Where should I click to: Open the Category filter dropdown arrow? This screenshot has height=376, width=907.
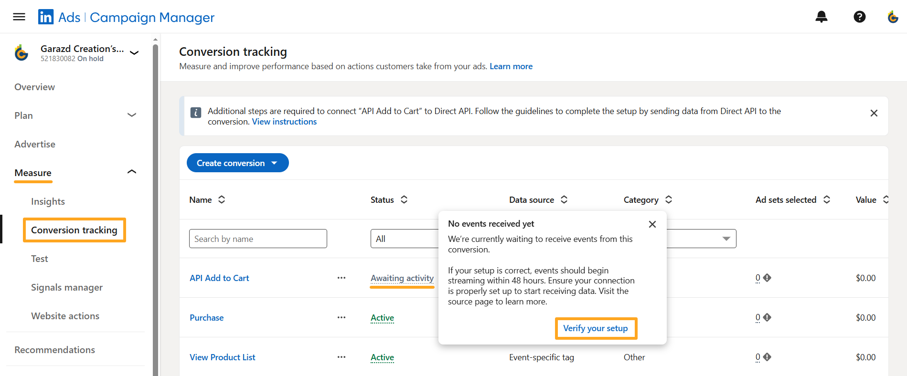tap(726, 239)
